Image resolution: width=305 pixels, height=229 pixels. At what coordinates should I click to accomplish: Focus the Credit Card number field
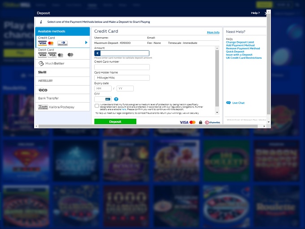pyautogui.click(x=122, y=67)
